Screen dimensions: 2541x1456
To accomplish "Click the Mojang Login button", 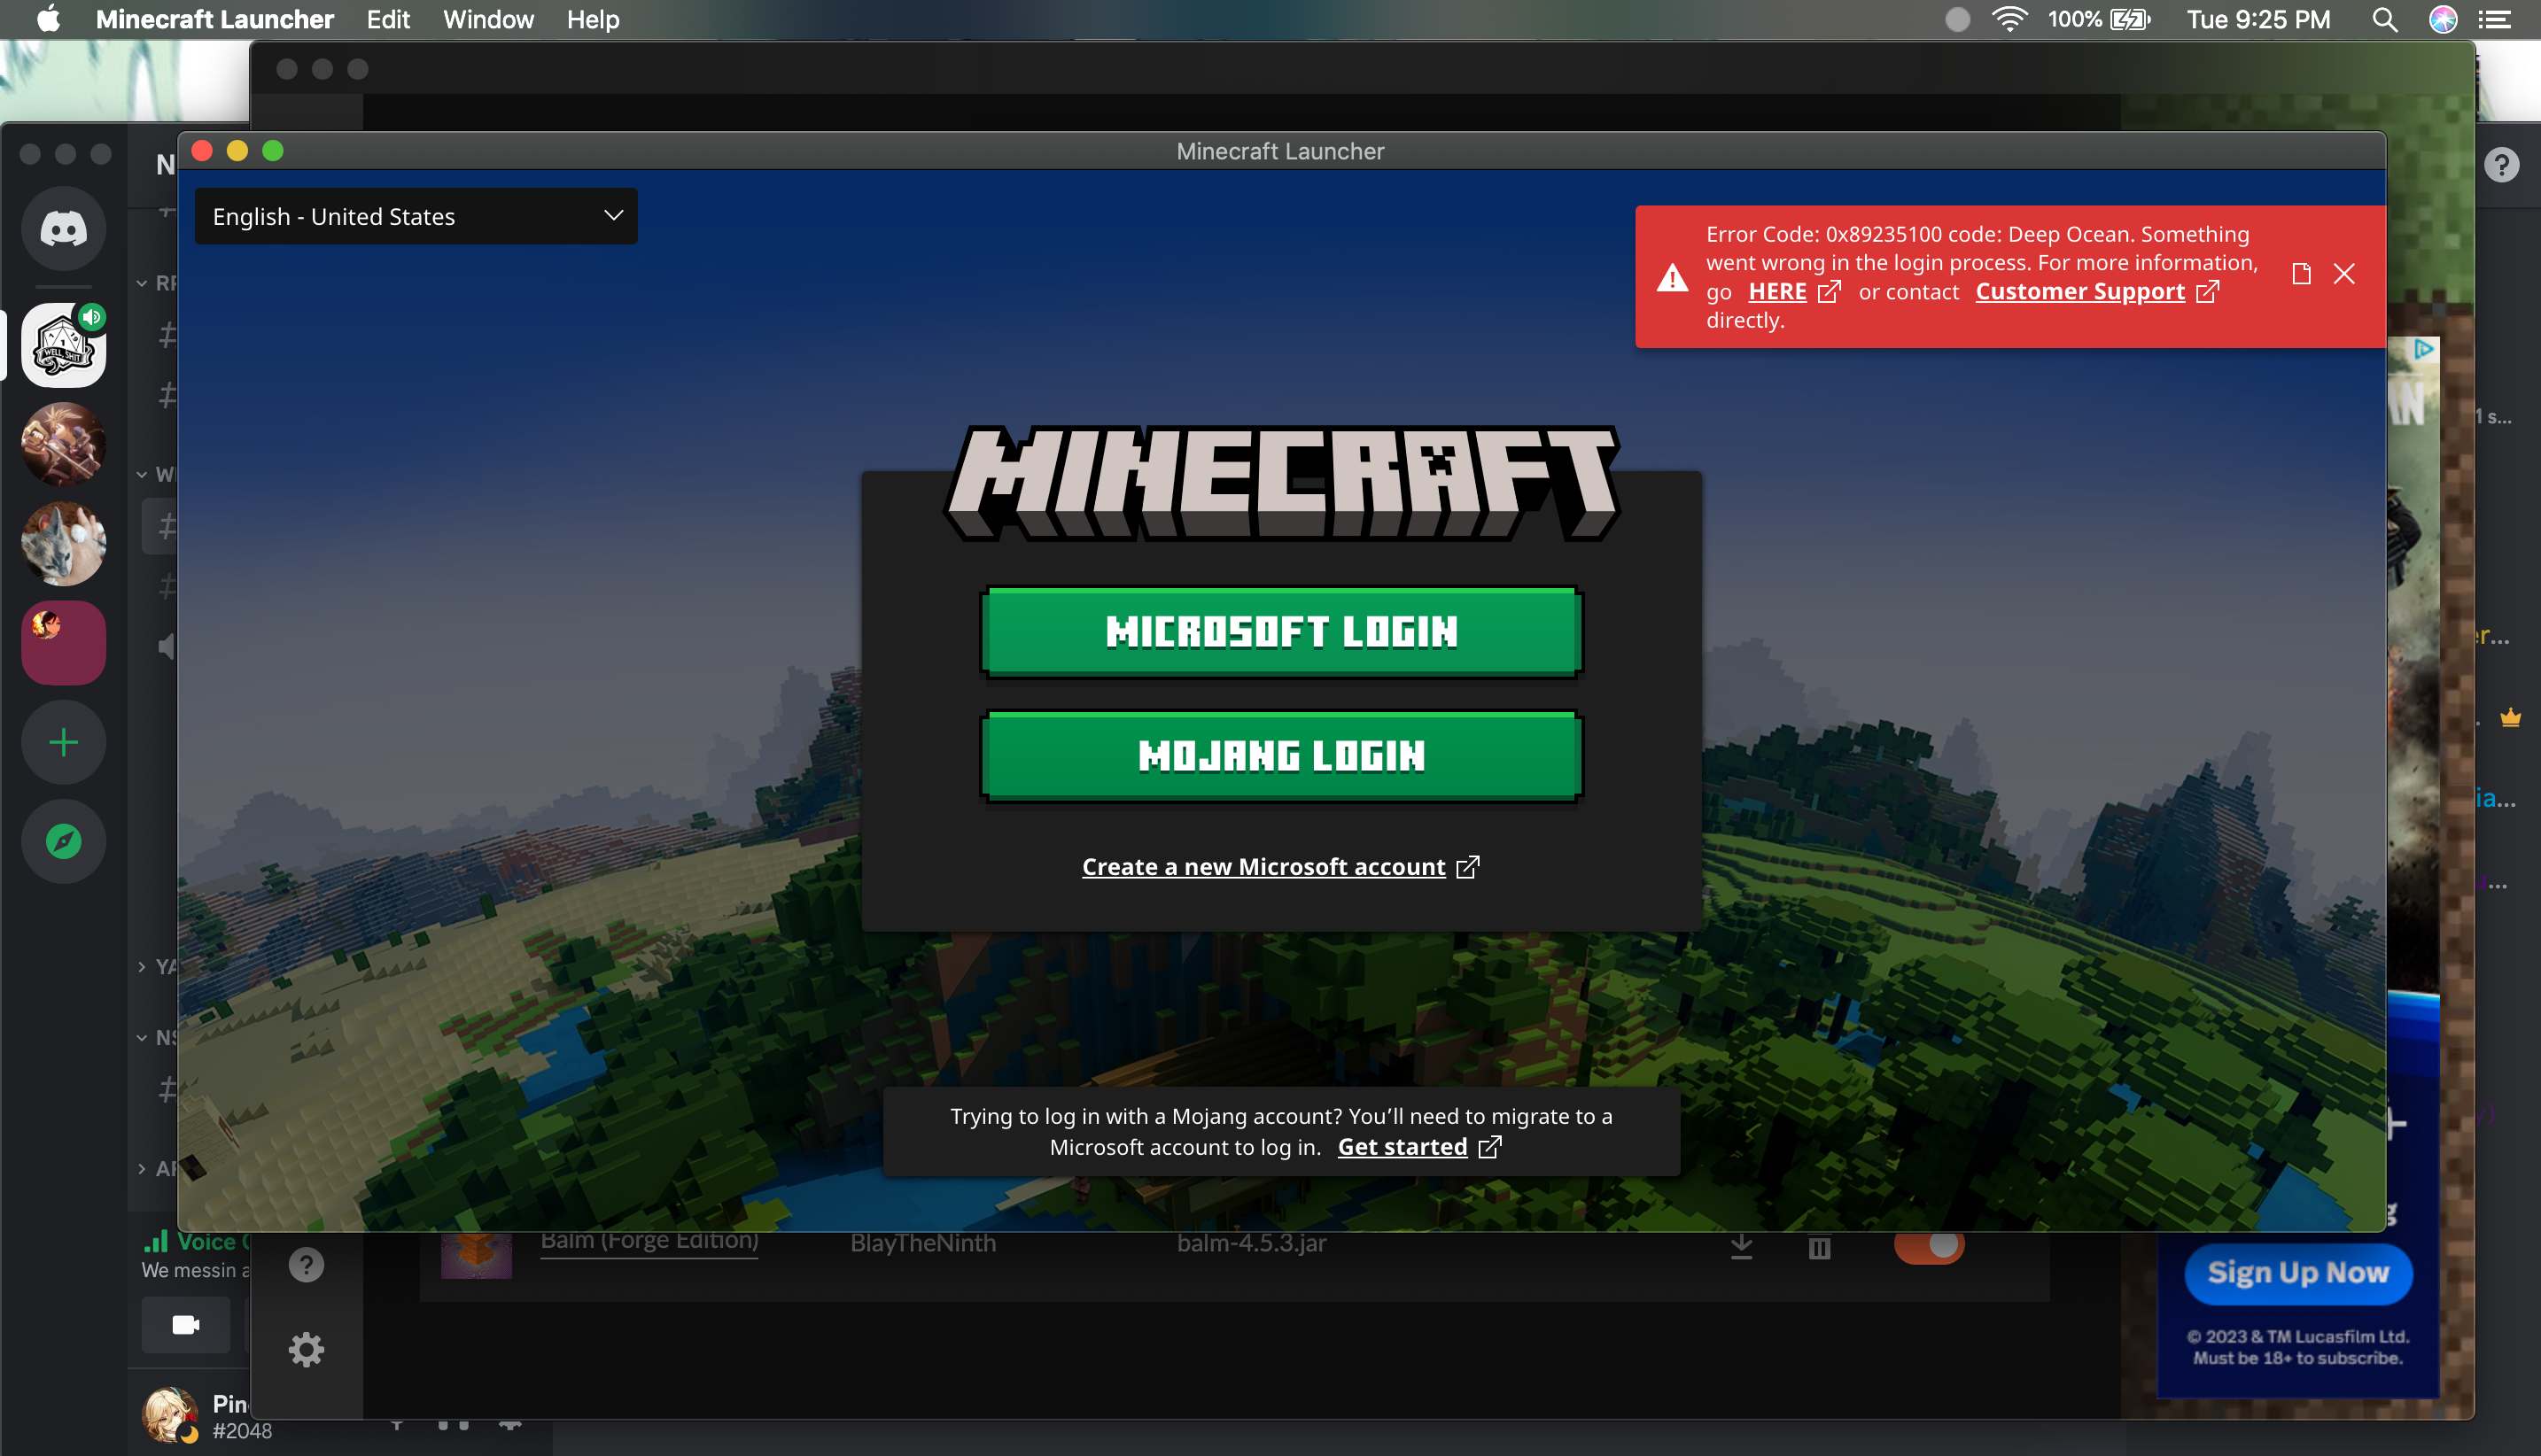I will tap(1280, 756).
